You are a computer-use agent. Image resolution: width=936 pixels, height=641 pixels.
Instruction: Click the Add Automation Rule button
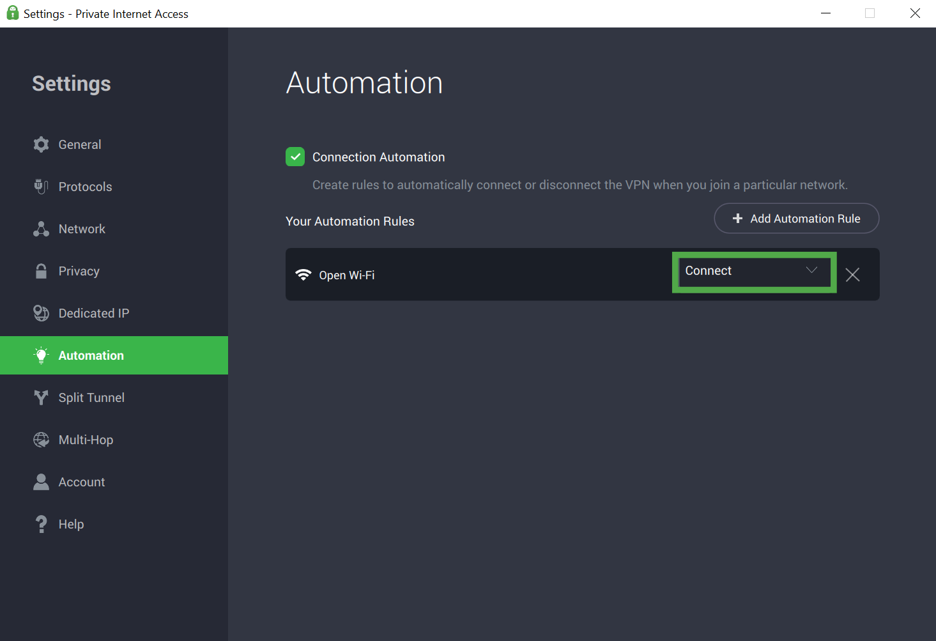point(796,219)
